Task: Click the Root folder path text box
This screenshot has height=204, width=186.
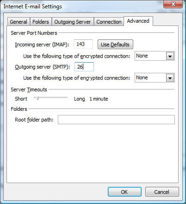Action: [116, 120]
